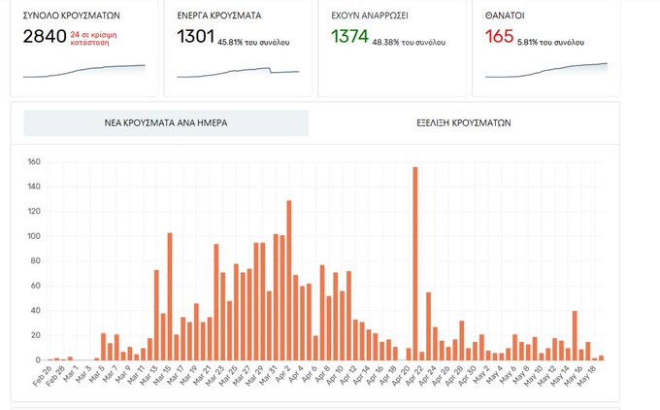Click the total cases sparkline chart

coord(84,71)
